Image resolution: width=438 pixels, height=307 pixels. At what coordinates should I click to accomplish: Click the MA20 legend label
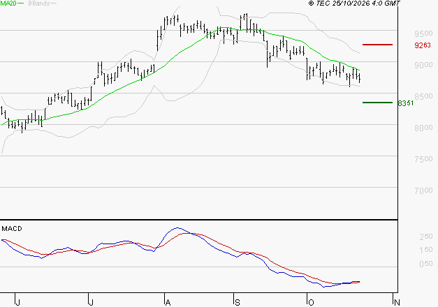coord(8,3)
